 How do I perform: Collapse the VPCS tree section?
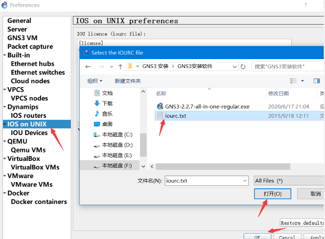click(5, 90)
